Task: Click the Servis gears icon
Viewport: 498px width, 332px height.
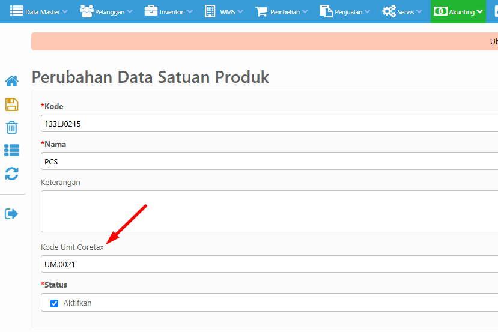Action: tap(389, 11)
